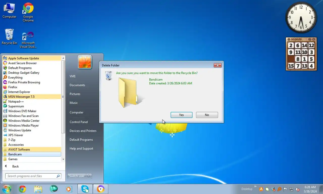Open Devices and Printers
This screenshot has width=323, height=194.
(x=83, y=131)
